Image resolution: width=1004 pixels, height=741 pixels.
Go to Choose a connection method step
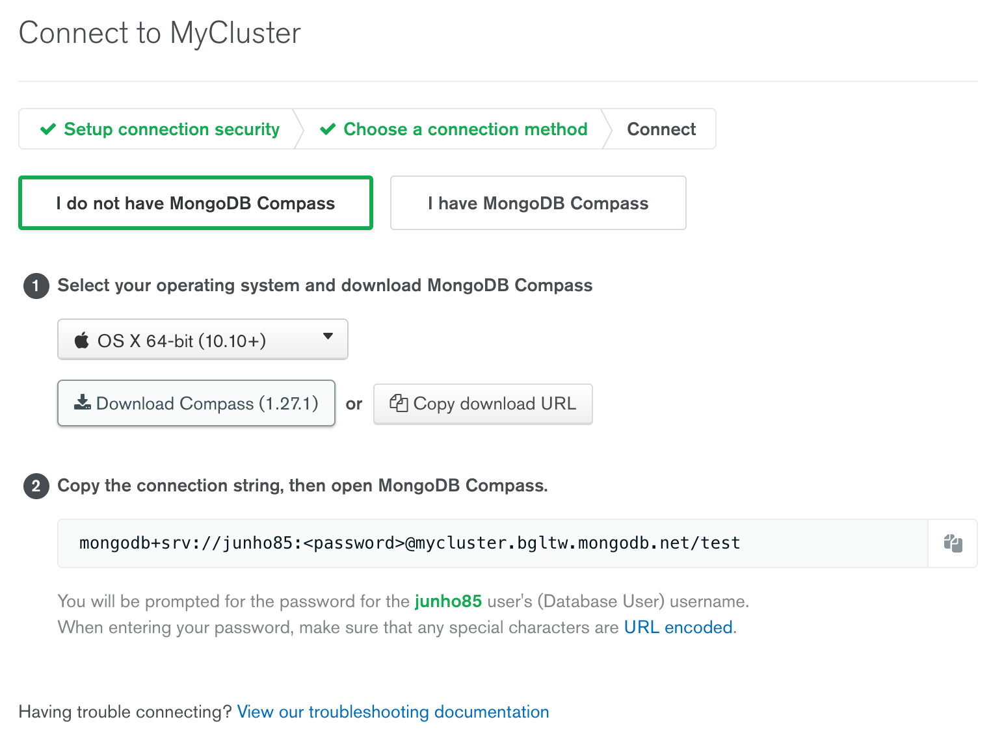[x=454, y=129]
